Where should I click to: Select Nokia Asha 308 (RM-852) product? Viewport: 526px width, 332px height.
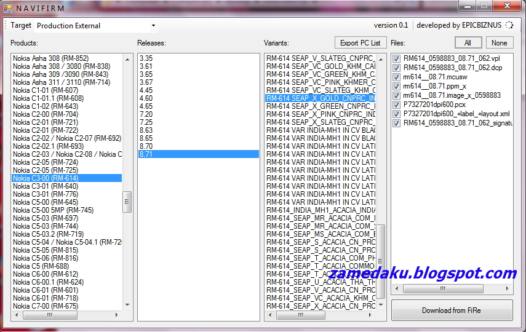67,58
